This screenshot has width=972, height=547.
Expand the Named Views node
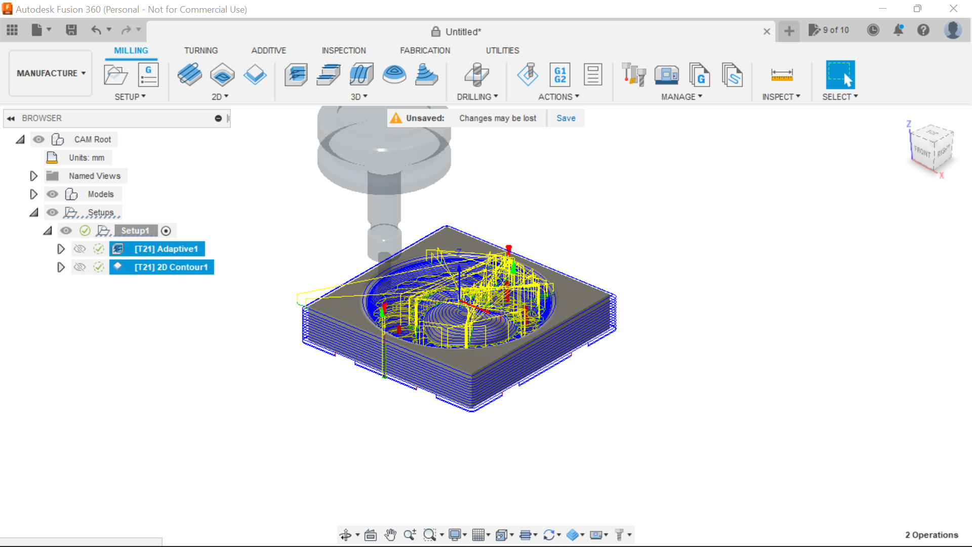point(33,176)
